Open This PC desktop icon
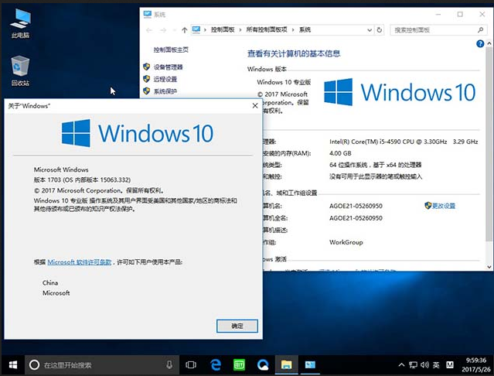The image size is (494, 376). tap(20, 24)
